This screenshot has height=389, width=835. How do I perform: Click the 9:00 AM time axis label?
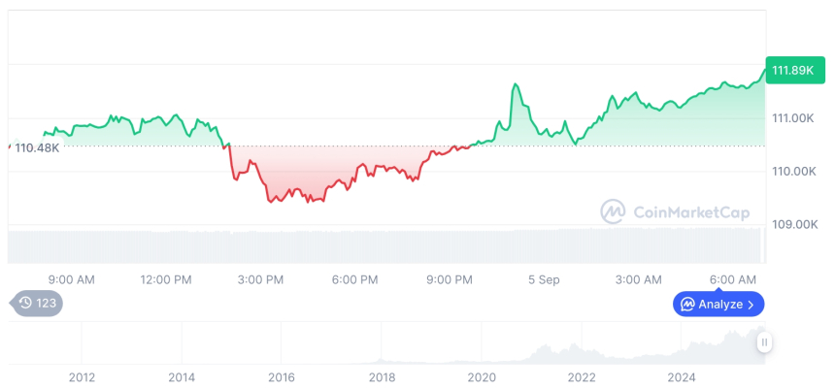point(71,280)
